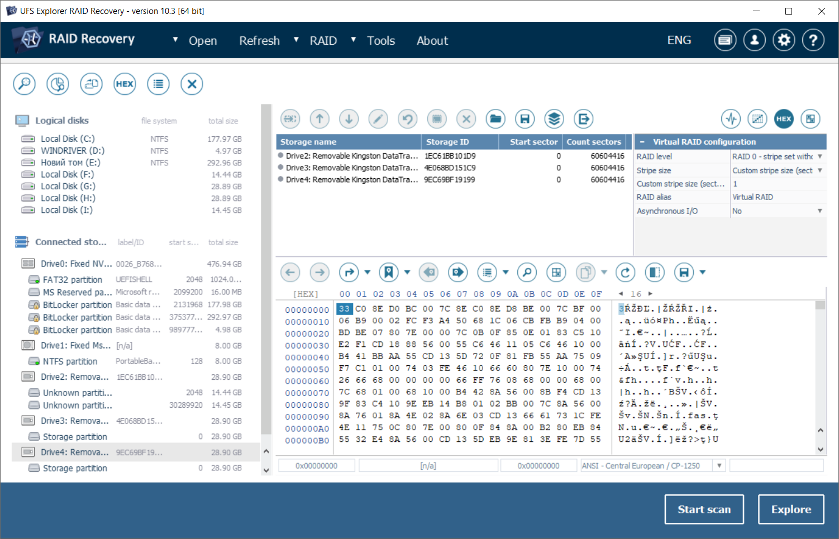
Task: Open the RAID menu
Action: (323, 41)
